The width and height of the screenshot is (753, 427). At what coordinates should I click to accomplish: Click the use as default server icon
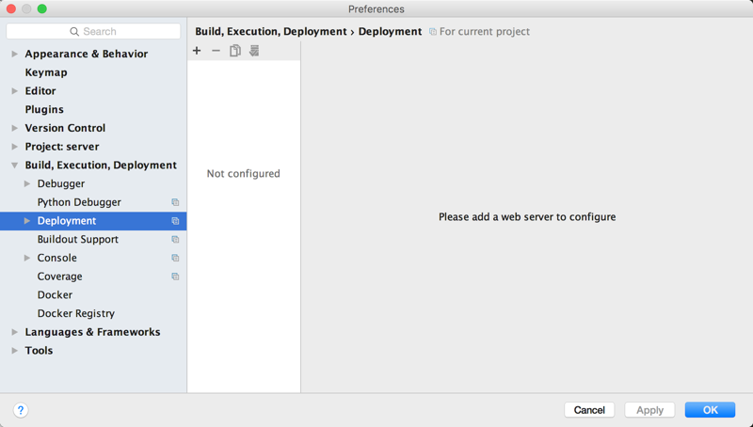254,51
